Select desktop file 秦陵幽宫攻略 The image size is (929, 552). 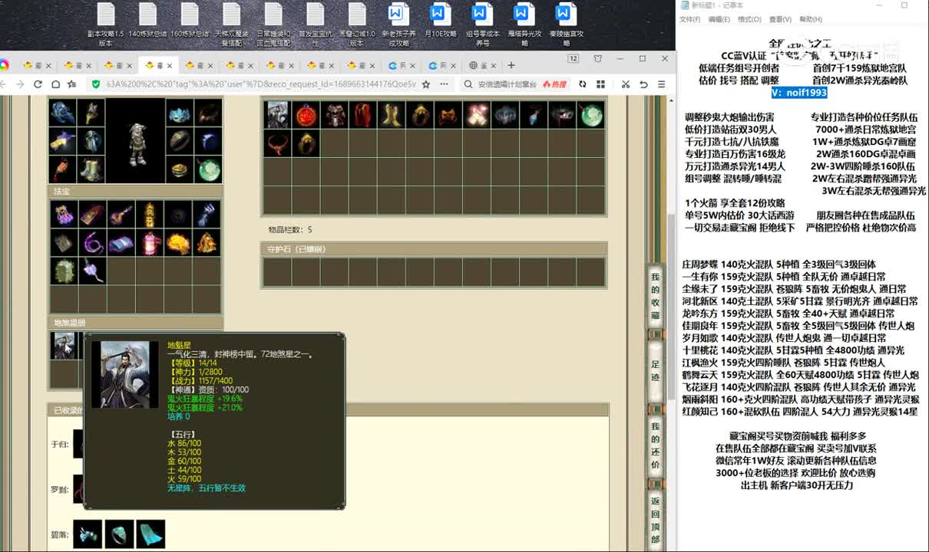coord(566,25)
